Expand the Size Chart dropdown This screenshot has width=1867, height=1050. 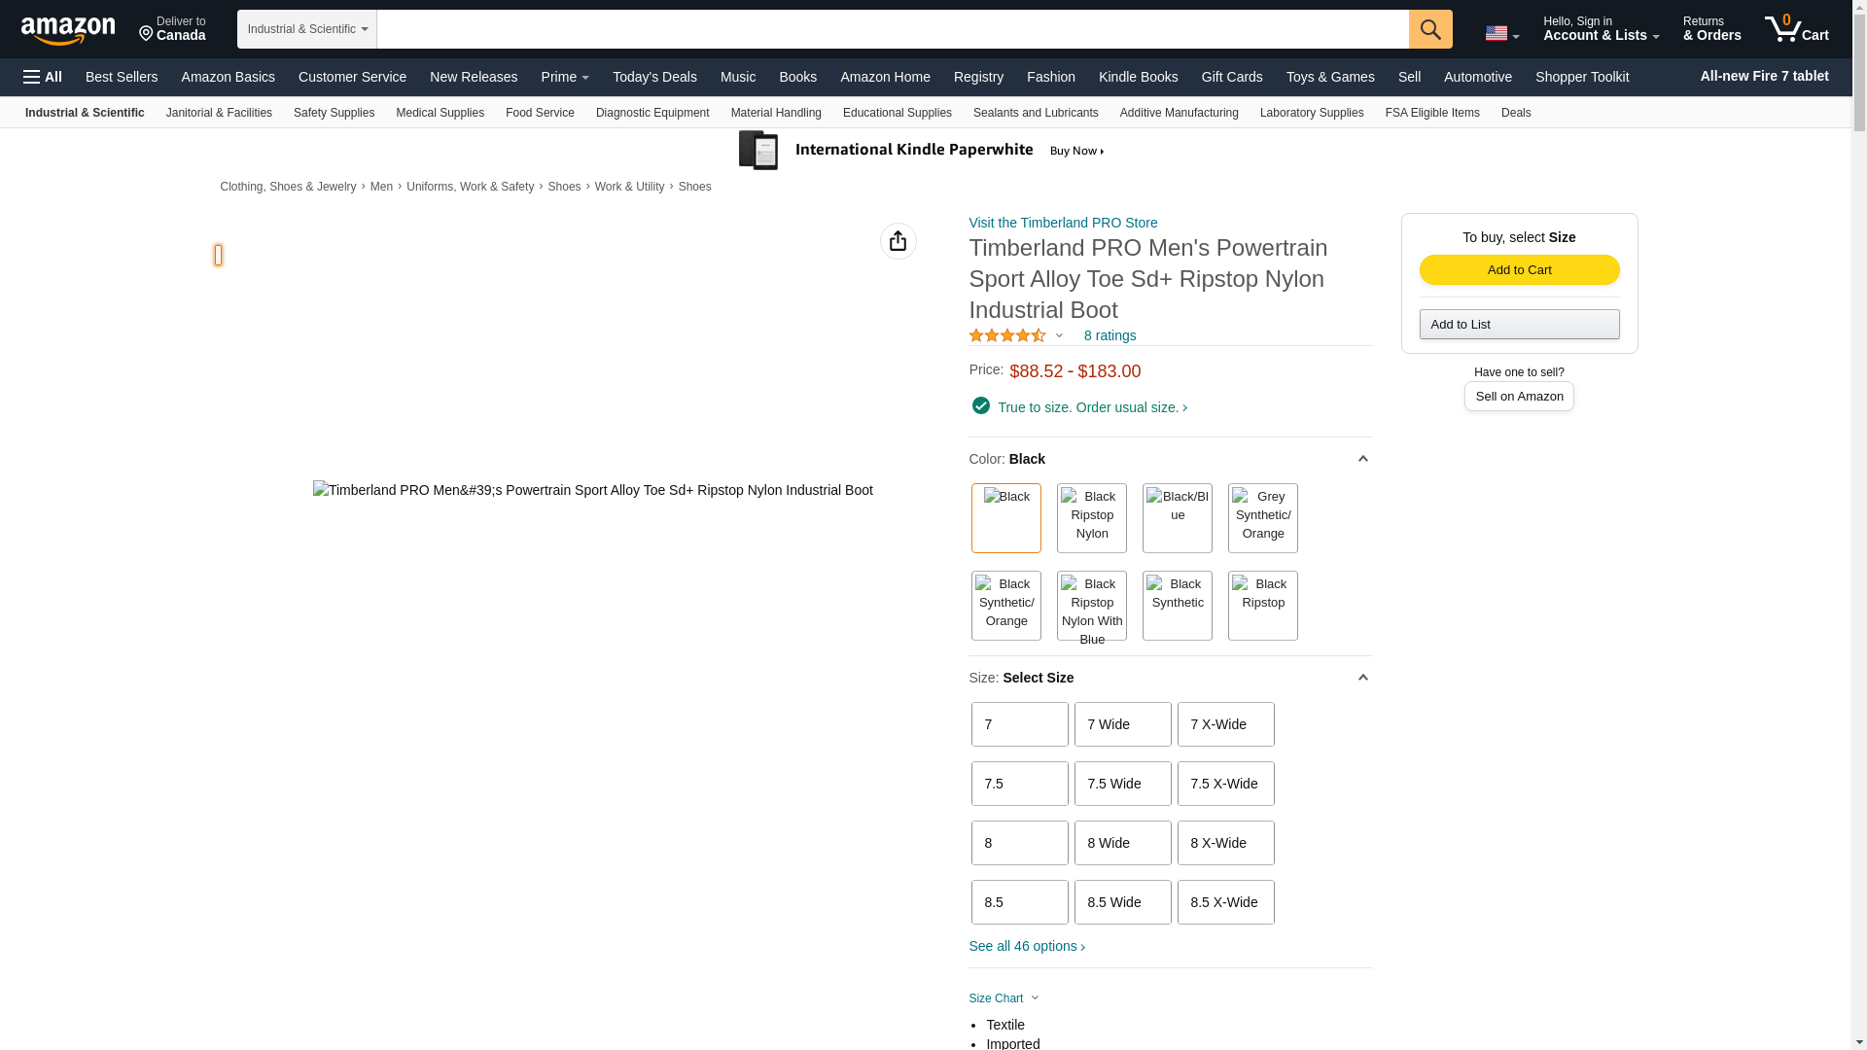(1004, 998)
